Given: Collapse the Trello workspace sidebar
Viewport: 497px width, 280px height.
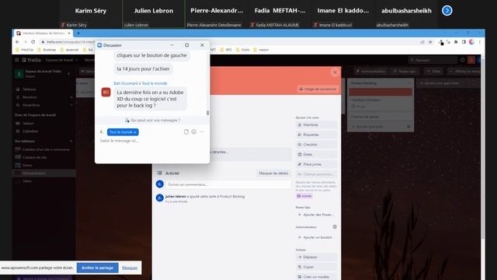Looking at the screenshot, I should pos(69,74).
